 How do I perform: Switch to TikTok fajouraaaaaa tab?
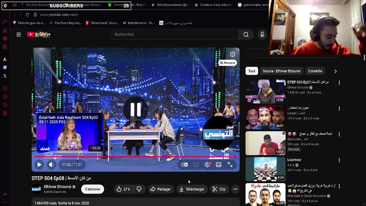pyautogui.click(x=170, y=5)
